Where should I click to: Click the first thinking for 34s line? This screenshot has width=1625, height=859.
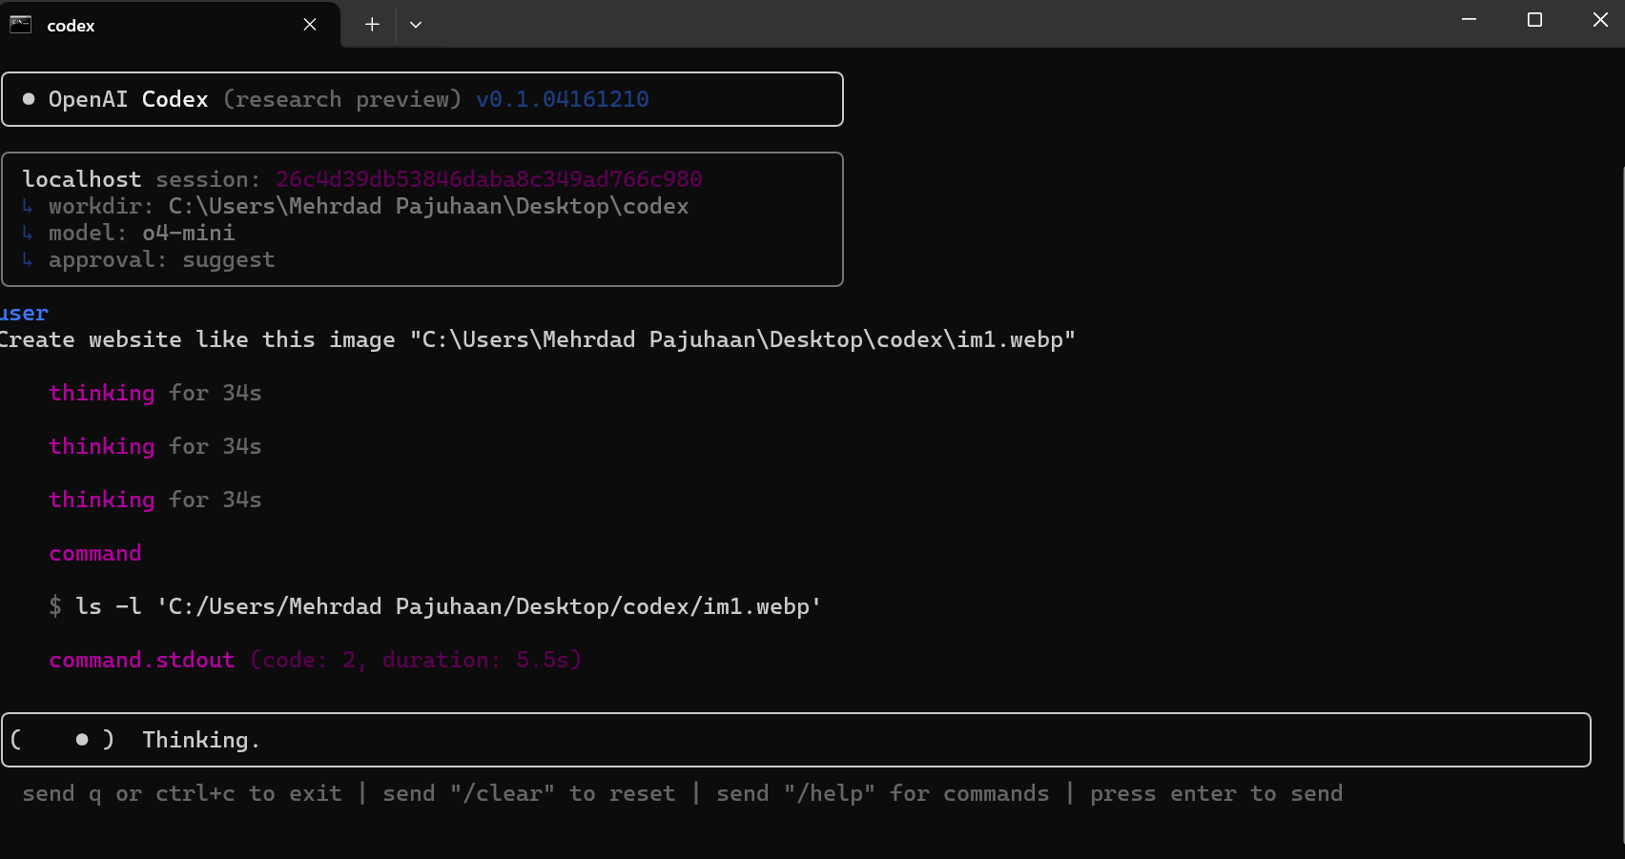[154, 393]
